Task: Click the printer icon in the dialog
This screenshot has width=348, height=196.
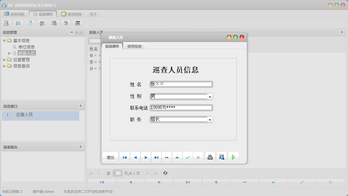Action: (210, 157)
